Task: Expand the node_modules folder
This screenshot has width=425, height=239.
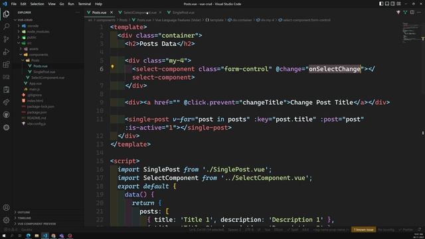Action: coord(38,31)
